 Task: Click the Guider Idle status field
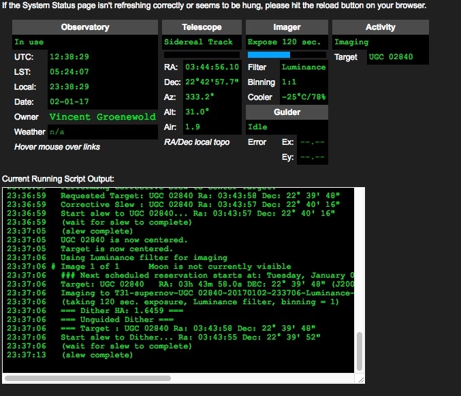tap(287, 127)
